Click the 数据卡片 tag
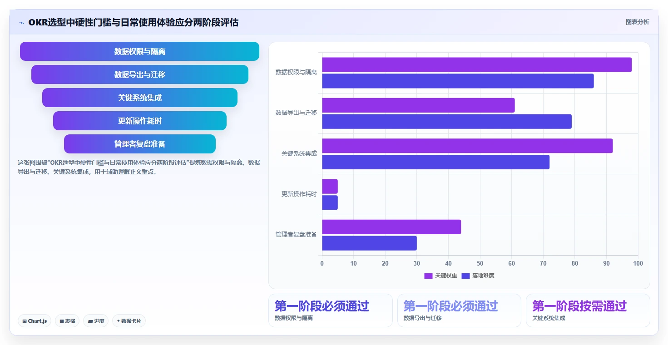The image size is (668, 345). tap(129, 321)
